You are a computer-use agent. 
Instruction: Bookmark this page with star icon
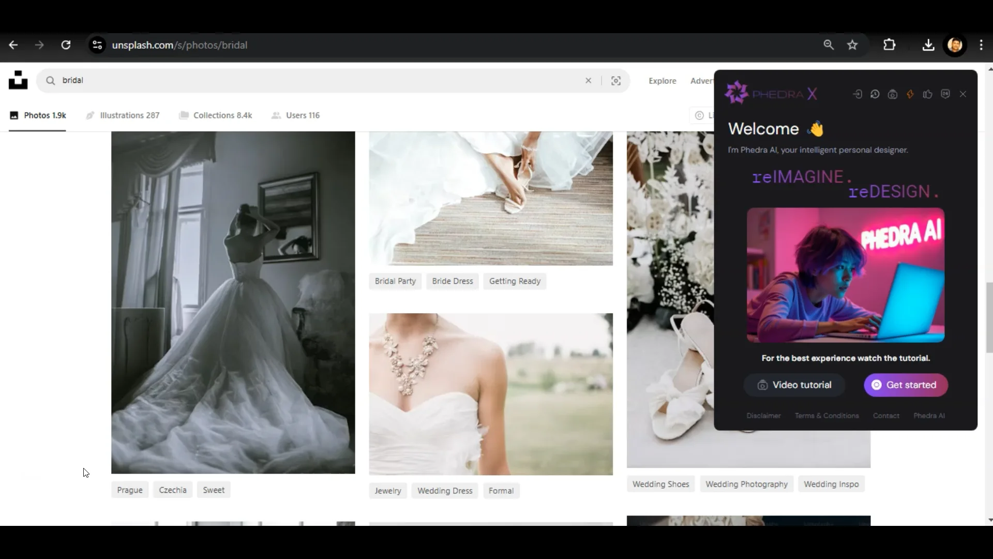pyautogui.click(x=853, y=45)
